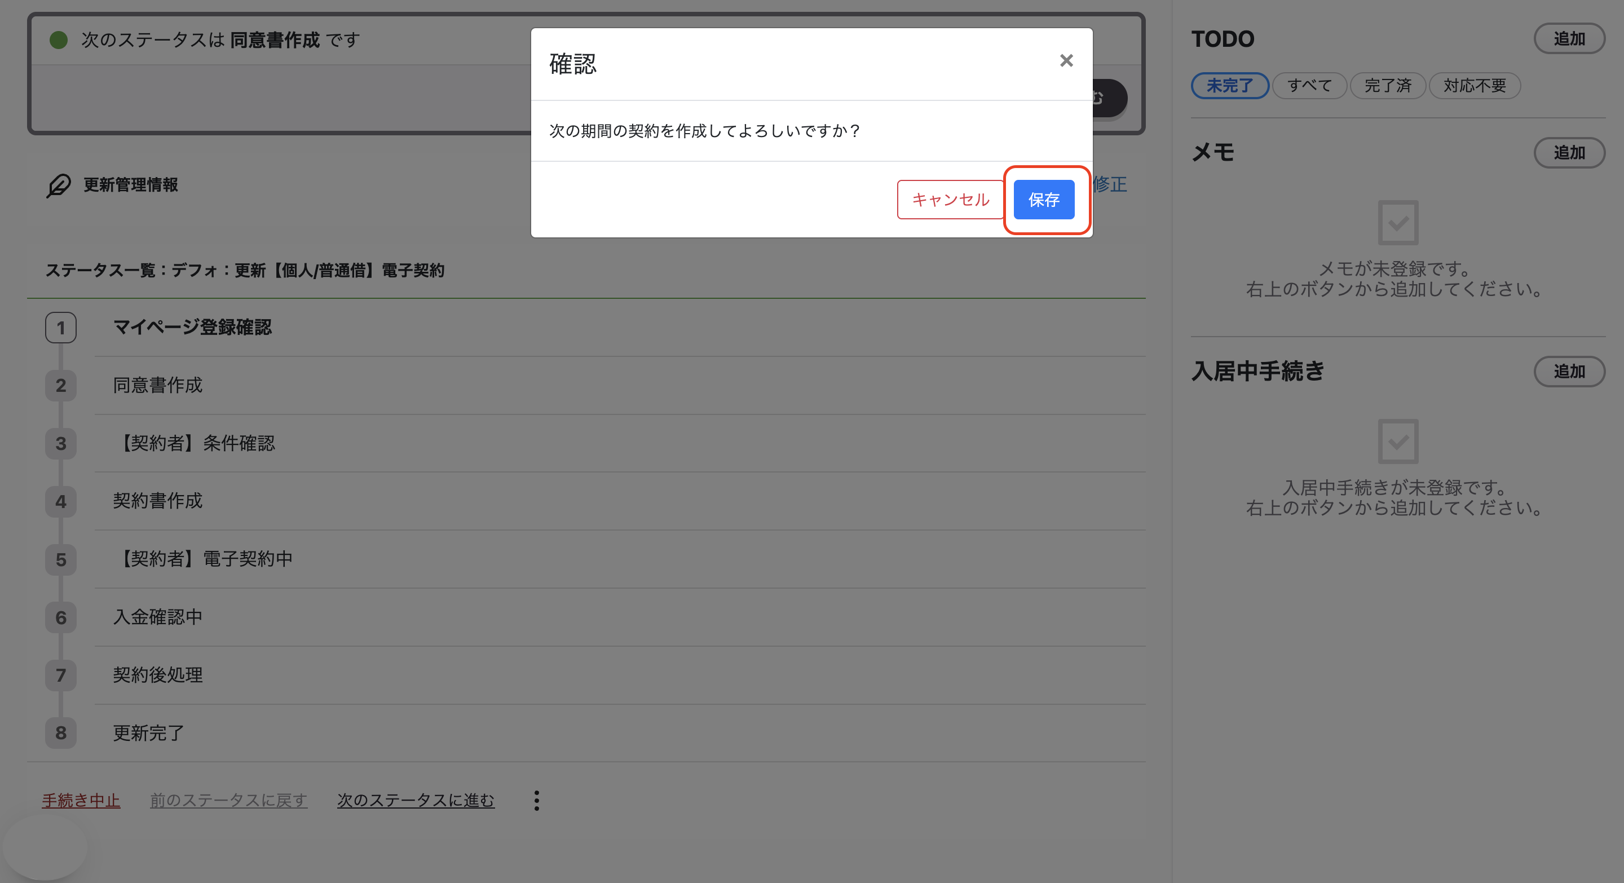Select step 2 number badge
This screenshot has width=1624, height=883.
[60, 386]
